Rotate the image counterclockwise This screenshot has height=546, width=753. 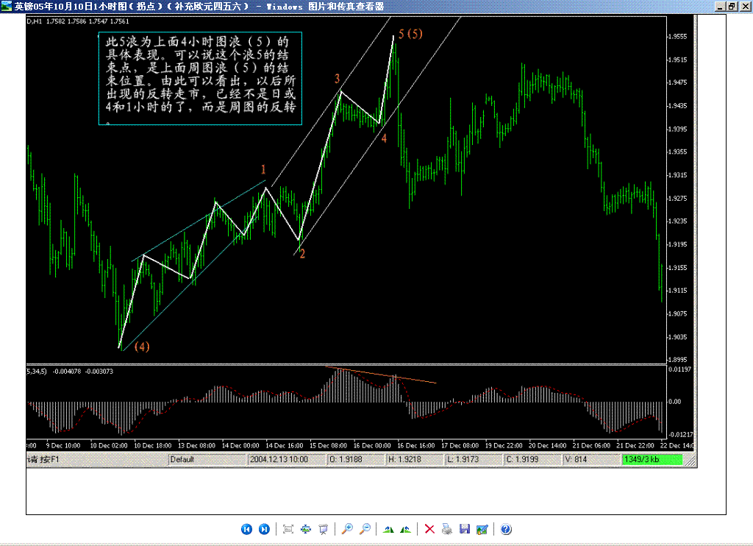(x=406, y=529)
